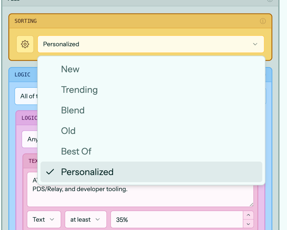Choose the Best Of sort option

coord(76,151)
